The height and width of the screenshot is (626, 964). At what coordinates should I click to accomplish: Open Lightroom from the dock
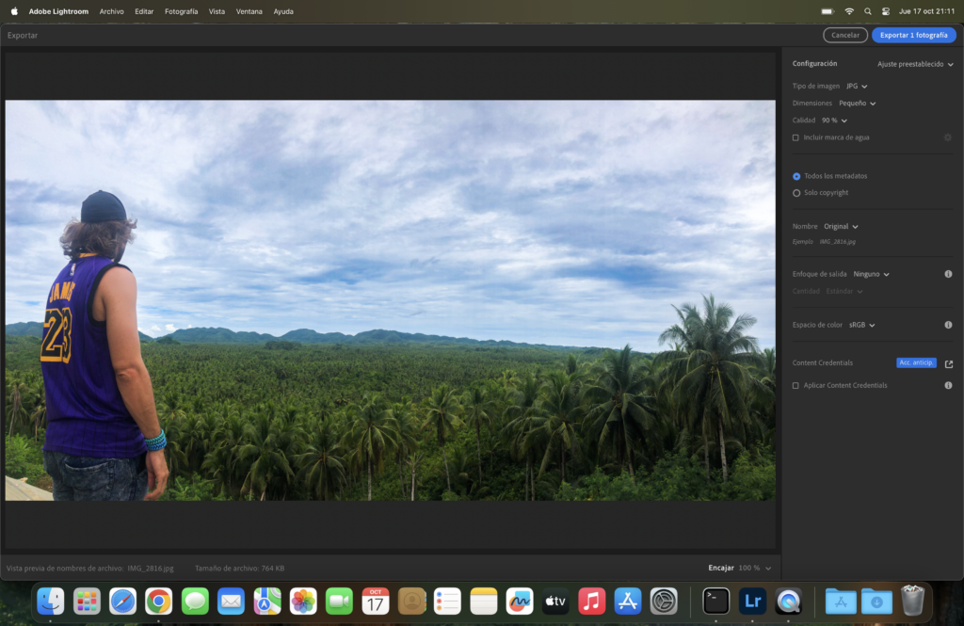tap(752, 601)
